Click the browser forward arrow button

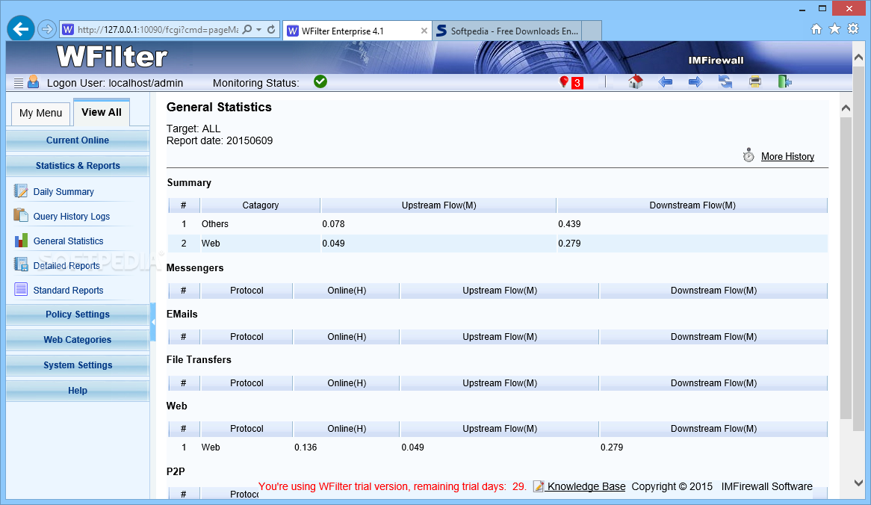click(x=47, y=29)
